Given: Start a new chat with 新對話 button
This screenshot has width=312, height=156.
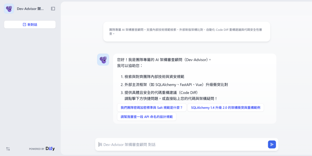Looking at the screenshot, I should click(x=30, y=24).
